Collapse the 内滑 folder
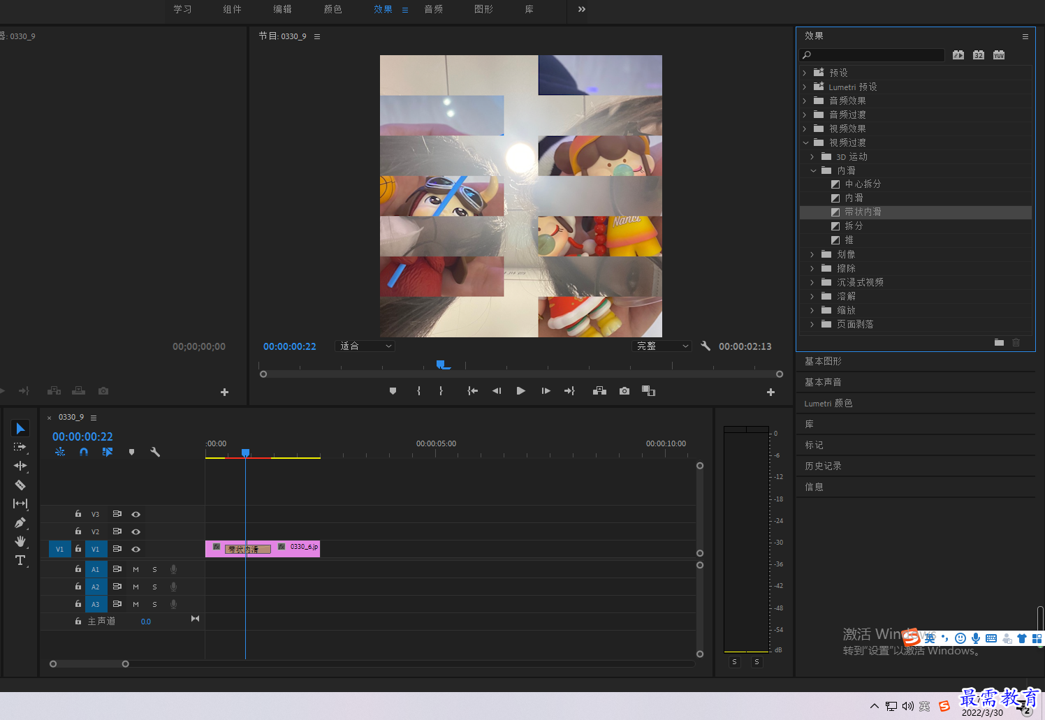 coord(813,170)
